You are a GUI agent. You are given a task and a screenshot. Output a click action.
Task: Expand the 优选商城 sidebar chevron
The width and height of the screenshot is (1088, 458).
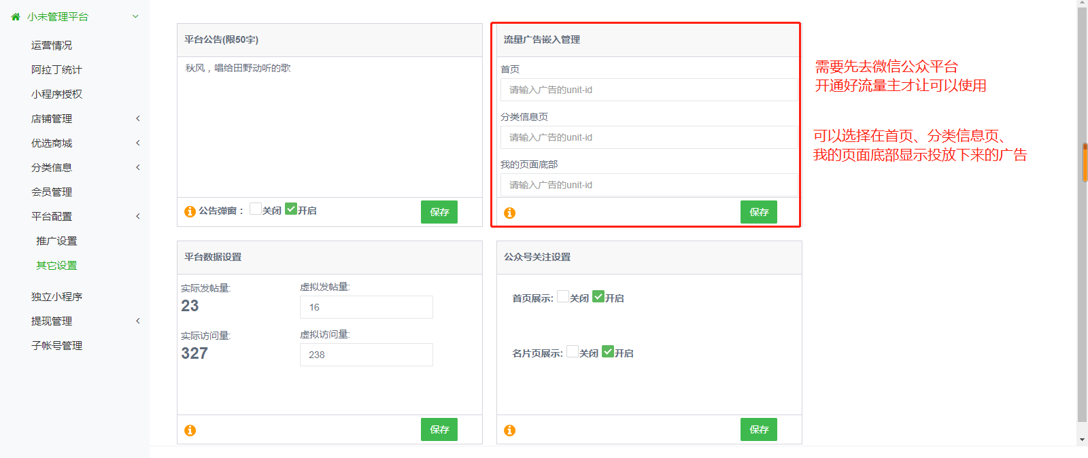pyautogui.click(x=138, y=143)
